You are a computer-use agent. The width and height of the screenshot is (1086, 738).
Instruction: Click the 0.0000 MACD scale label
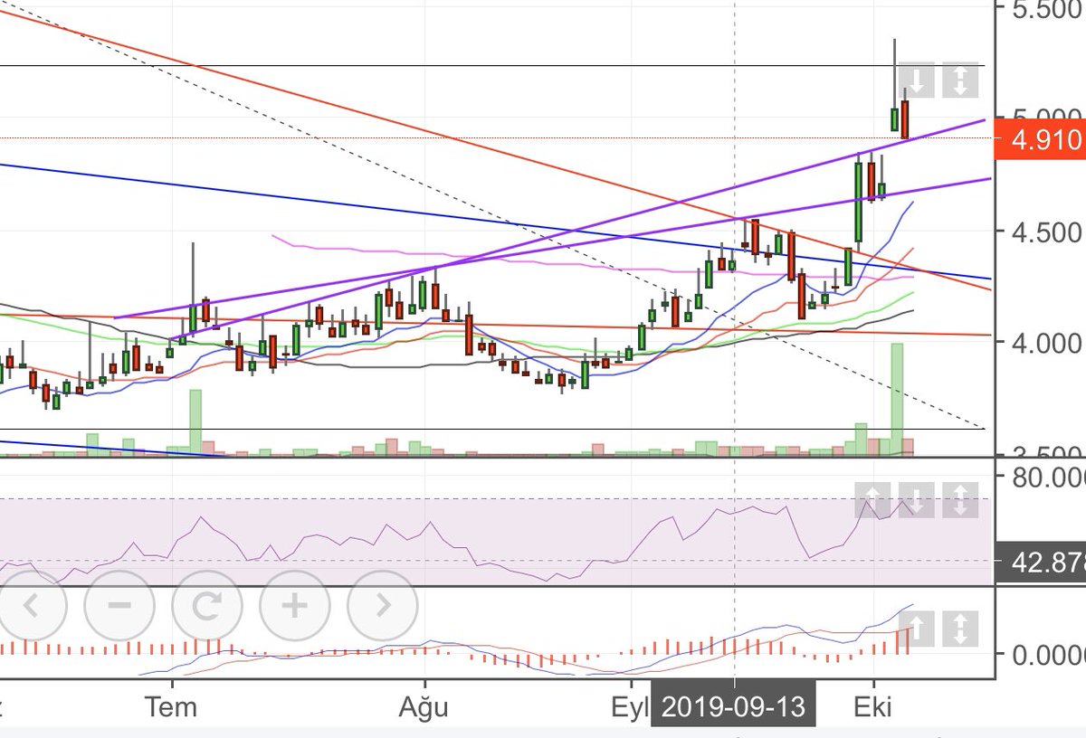(1050, 654)
